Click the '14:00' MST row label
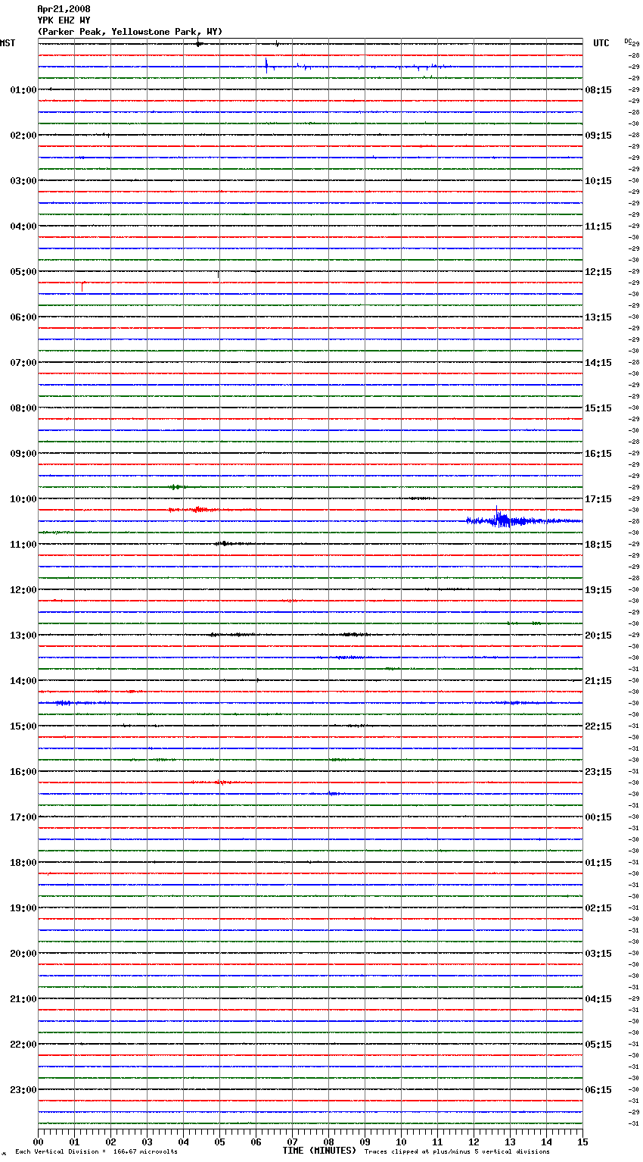 (x=23, y=681)
